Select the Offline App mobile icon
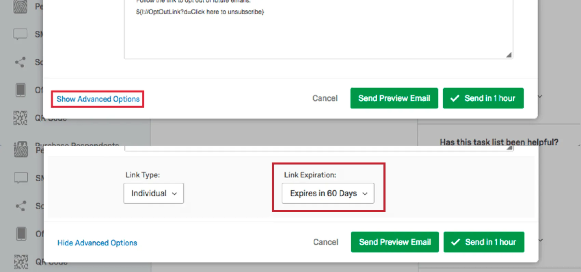Screen dimensions: 581x272 pyautogui.click(x=21, y=90)
